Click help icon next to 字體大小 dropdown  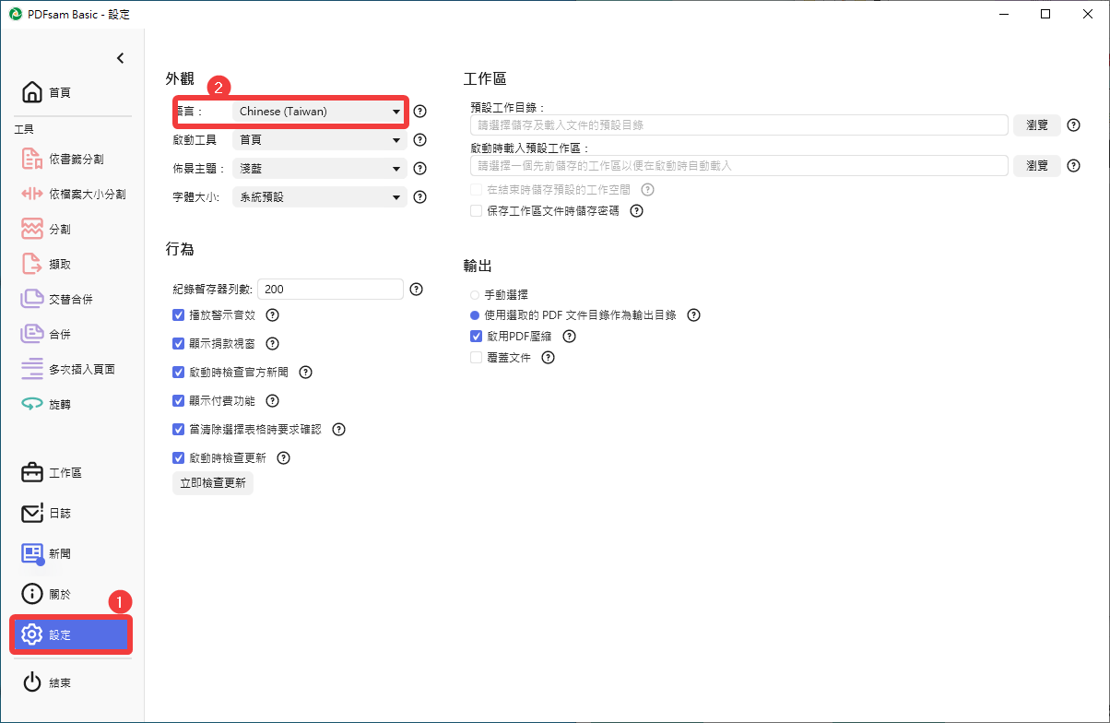(420, 197)
